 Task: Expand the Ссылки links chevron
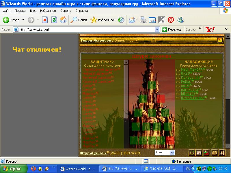200,28
